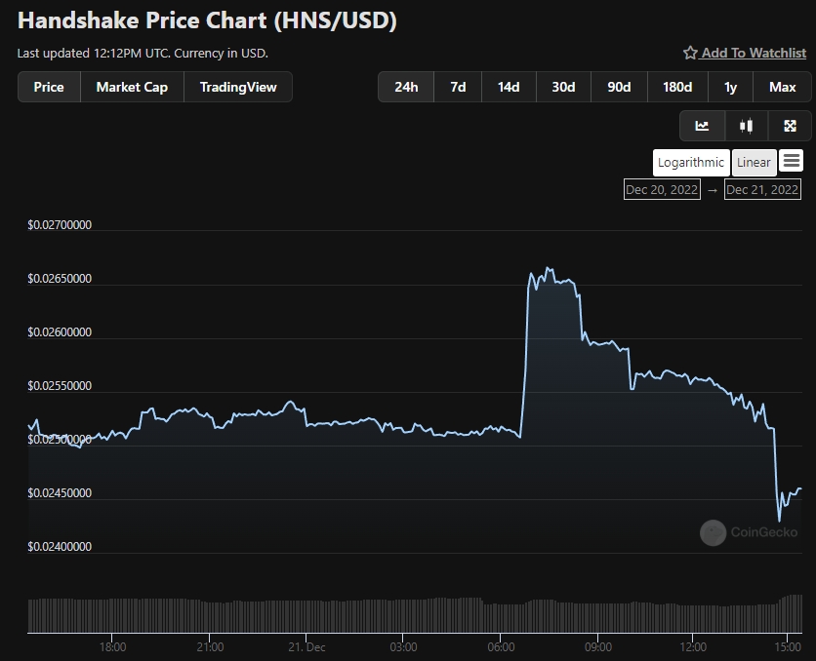Pick the 1y time range
The width and height of the screenshot is (816, 661).
[730, 87]
